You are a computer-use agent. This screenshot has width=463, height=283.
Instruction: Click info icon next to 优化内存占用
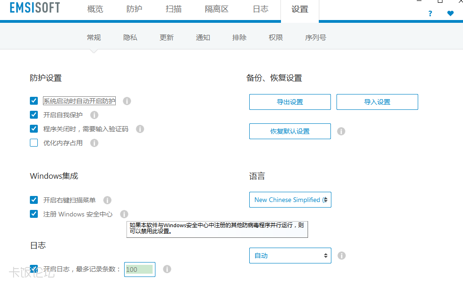(x=94, y=143)
